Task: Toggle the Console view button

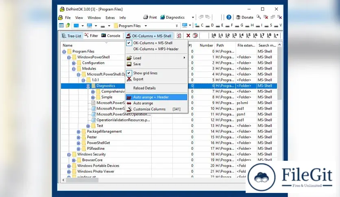Action: tap(111, 35)
